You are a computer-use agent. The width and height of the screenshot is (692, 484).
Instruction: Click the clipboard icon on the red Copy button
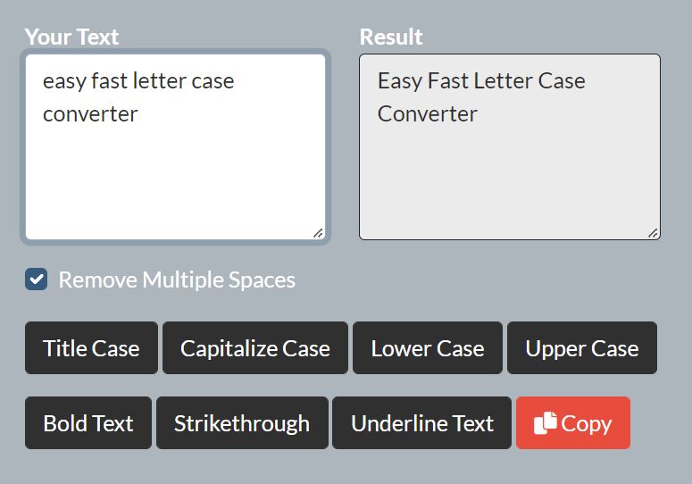[x=546, y=422]
